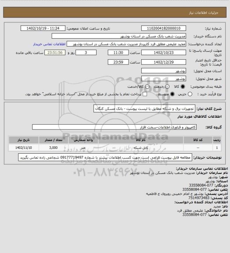
Task: Click the price validity time 23:59
Action: [118, 62]
